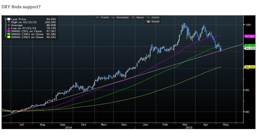Select 'Low on 07/01/14' legend entry
This screenshot has height=137, width=259.
23,28
